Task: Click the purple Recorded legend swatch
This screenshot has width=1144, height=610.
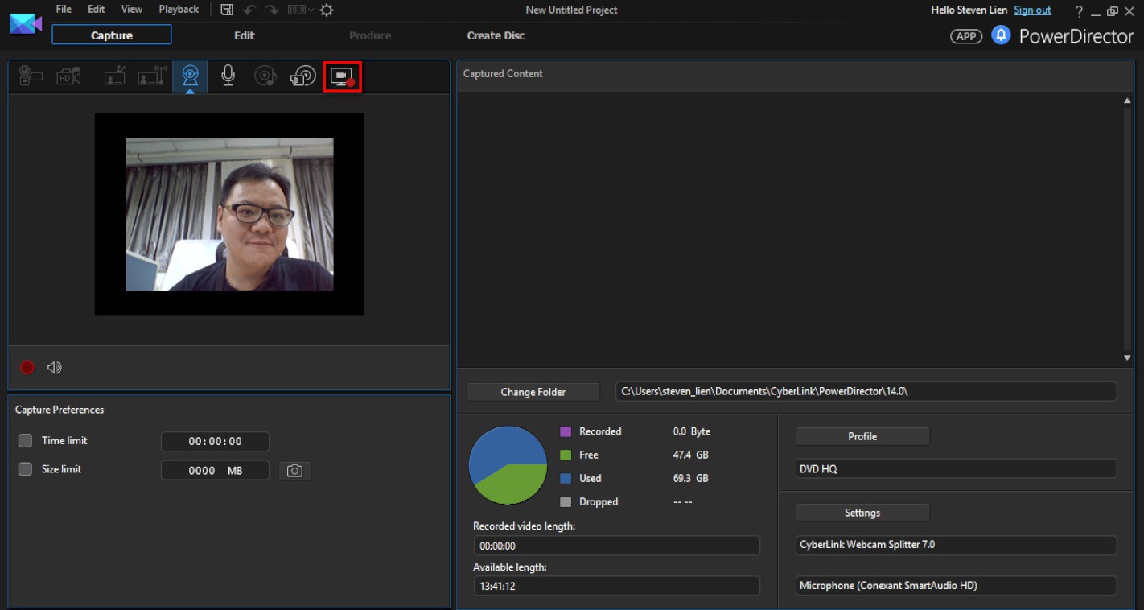Action: 566,431
